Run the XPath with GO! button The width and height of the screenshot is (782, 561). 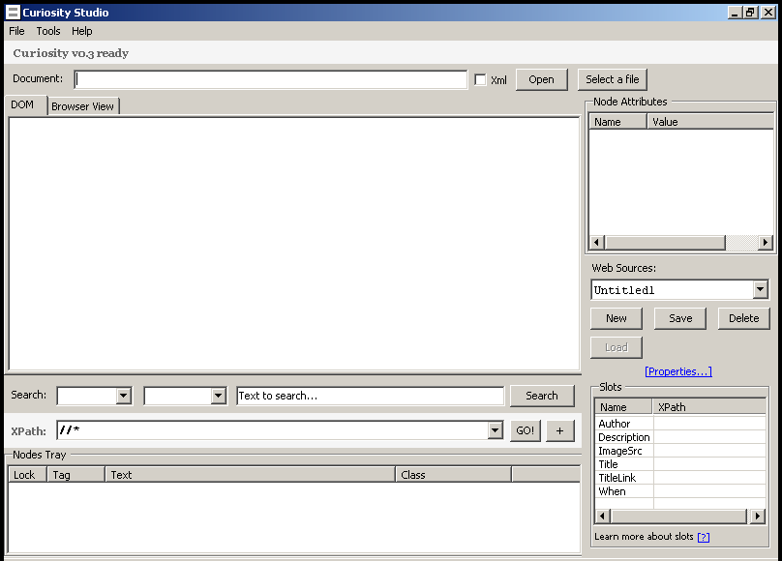coord(526,430)
